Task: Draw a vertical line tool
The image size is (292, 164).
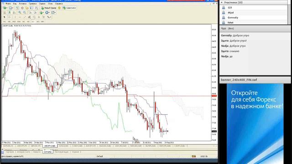Action: (15, 17)
